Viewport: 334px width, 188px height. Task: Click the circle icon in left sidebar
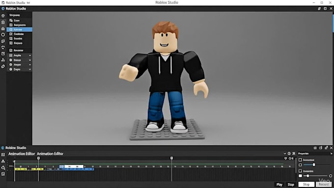(3, 35)
